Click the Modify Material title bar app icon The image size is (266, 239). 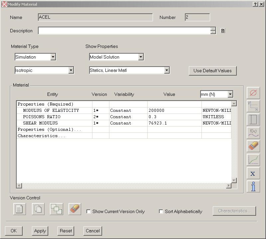coord(4,4)
